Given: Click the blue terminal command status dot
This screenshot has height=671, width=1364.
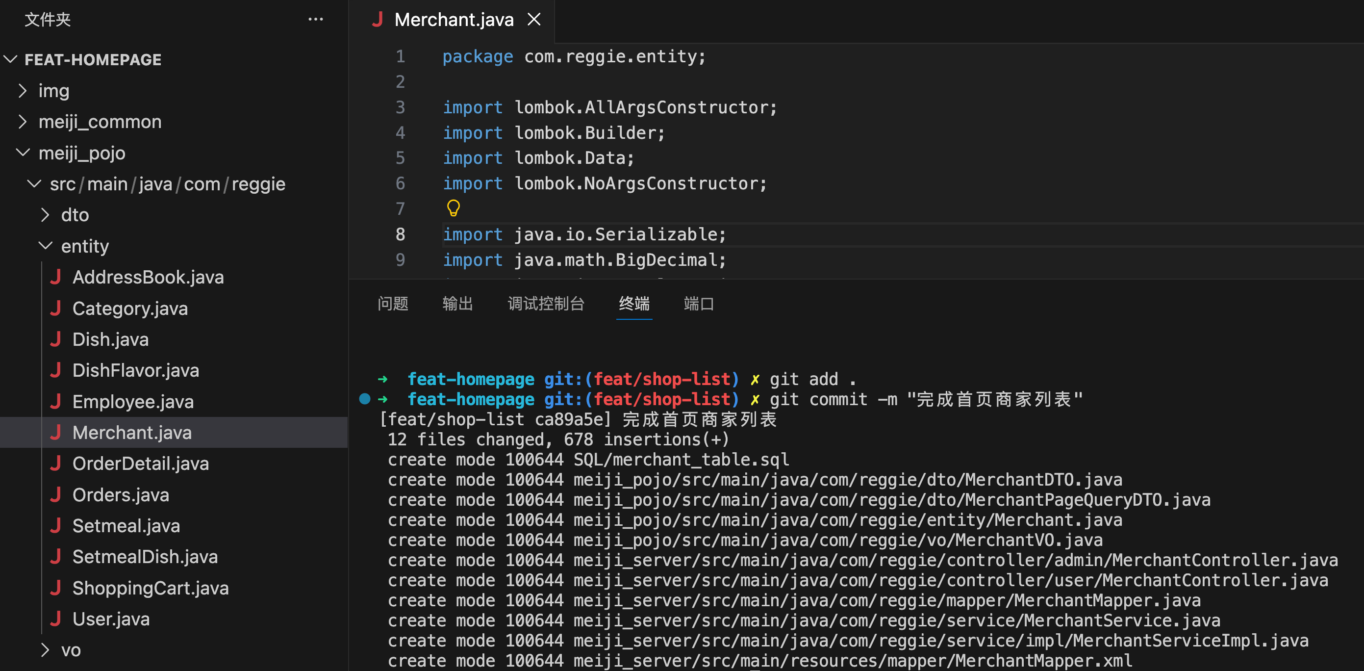Looking at the screenshot, I should tap(364, 399).
